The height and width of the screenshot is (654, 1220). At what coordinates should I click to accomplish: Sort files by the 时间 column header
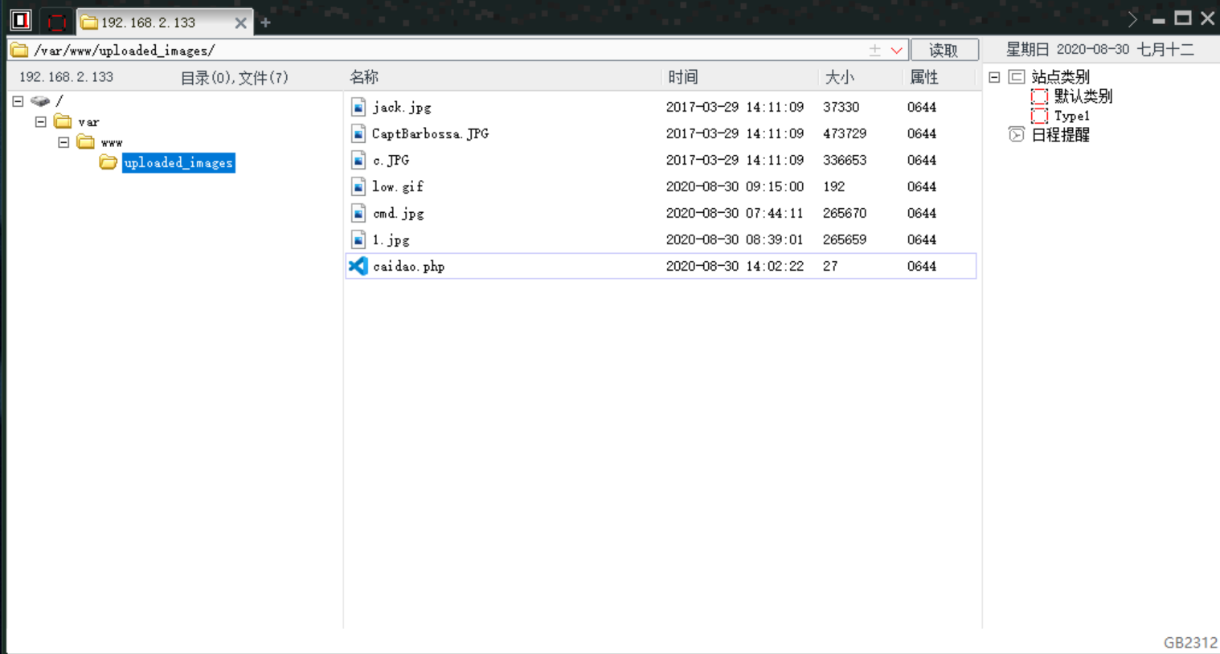tap(683, 77)
